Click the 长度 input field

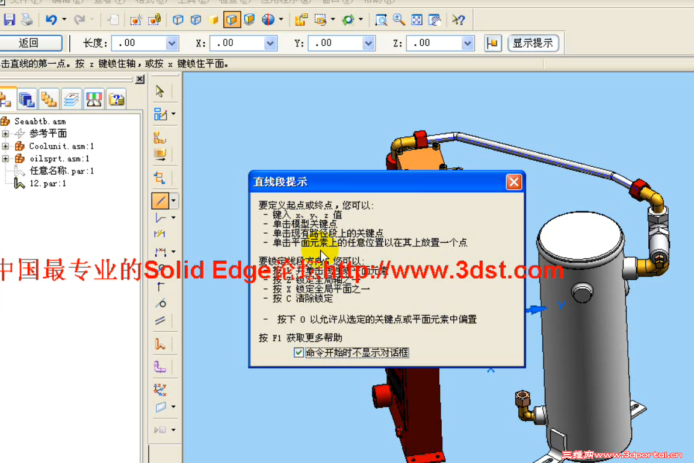point(139,43)
